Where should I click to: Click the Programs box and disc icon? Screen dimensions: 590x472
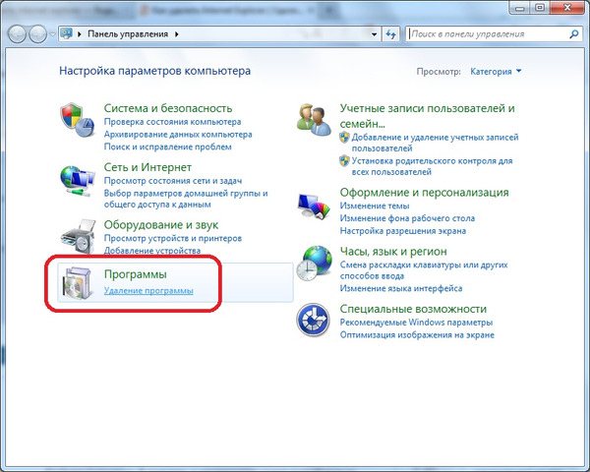pyautogui.click(x=77, y=283)
